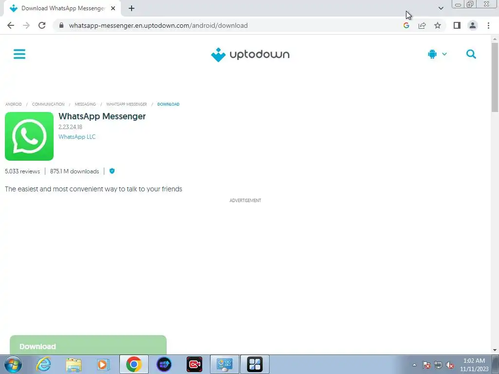This screenshot has width=499, height=374.
Task: Reload the current page
Action: coord(42,25)
